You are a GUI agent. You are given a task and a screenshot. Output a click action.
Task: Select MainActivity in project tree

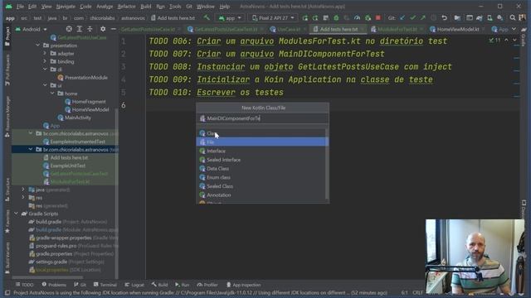pyautogui.click(x=78, y=118)
